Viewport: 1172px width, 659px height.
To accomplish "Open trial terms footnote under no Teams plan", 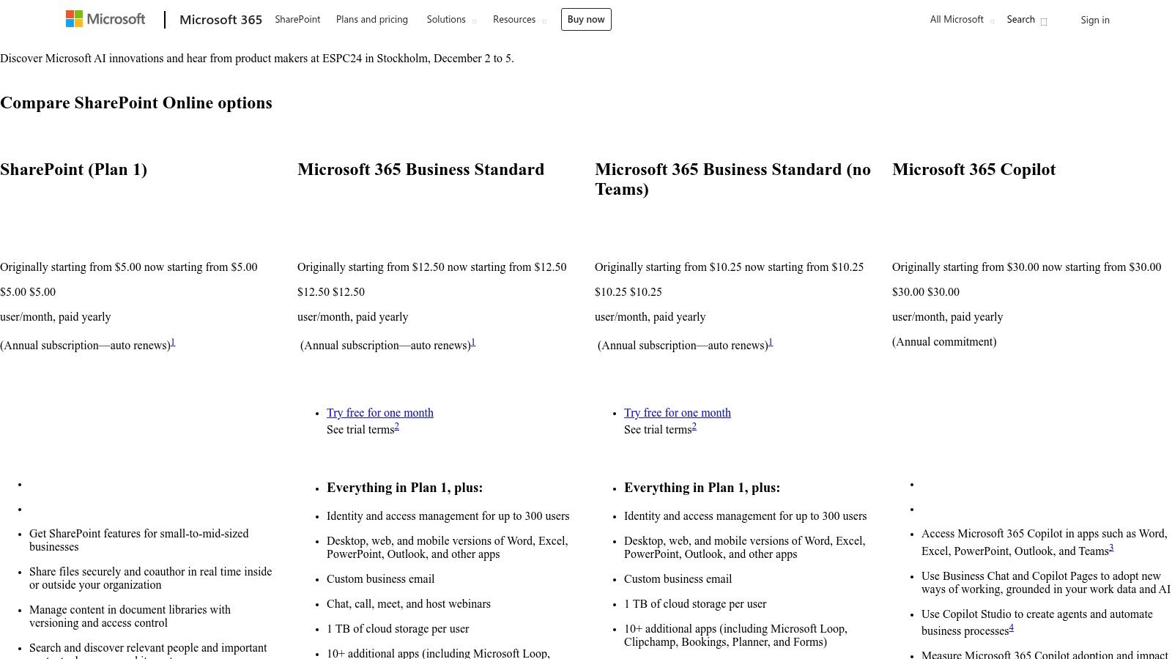I will [694, 425].
